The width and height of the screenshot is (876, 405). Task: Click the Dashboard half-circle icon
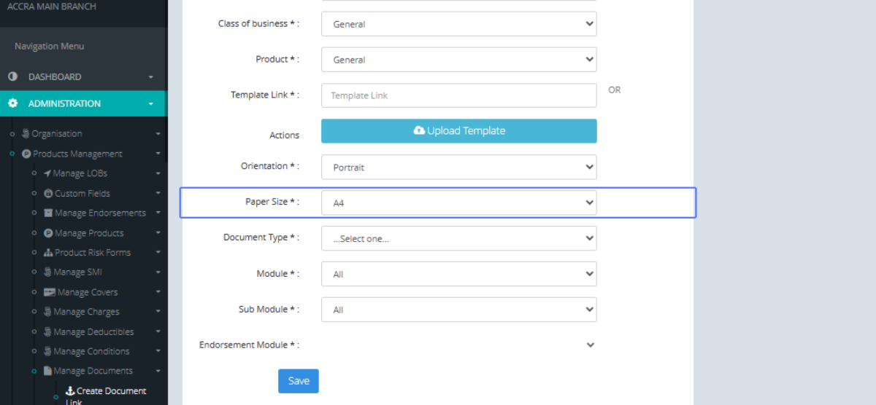coord(12,76)
